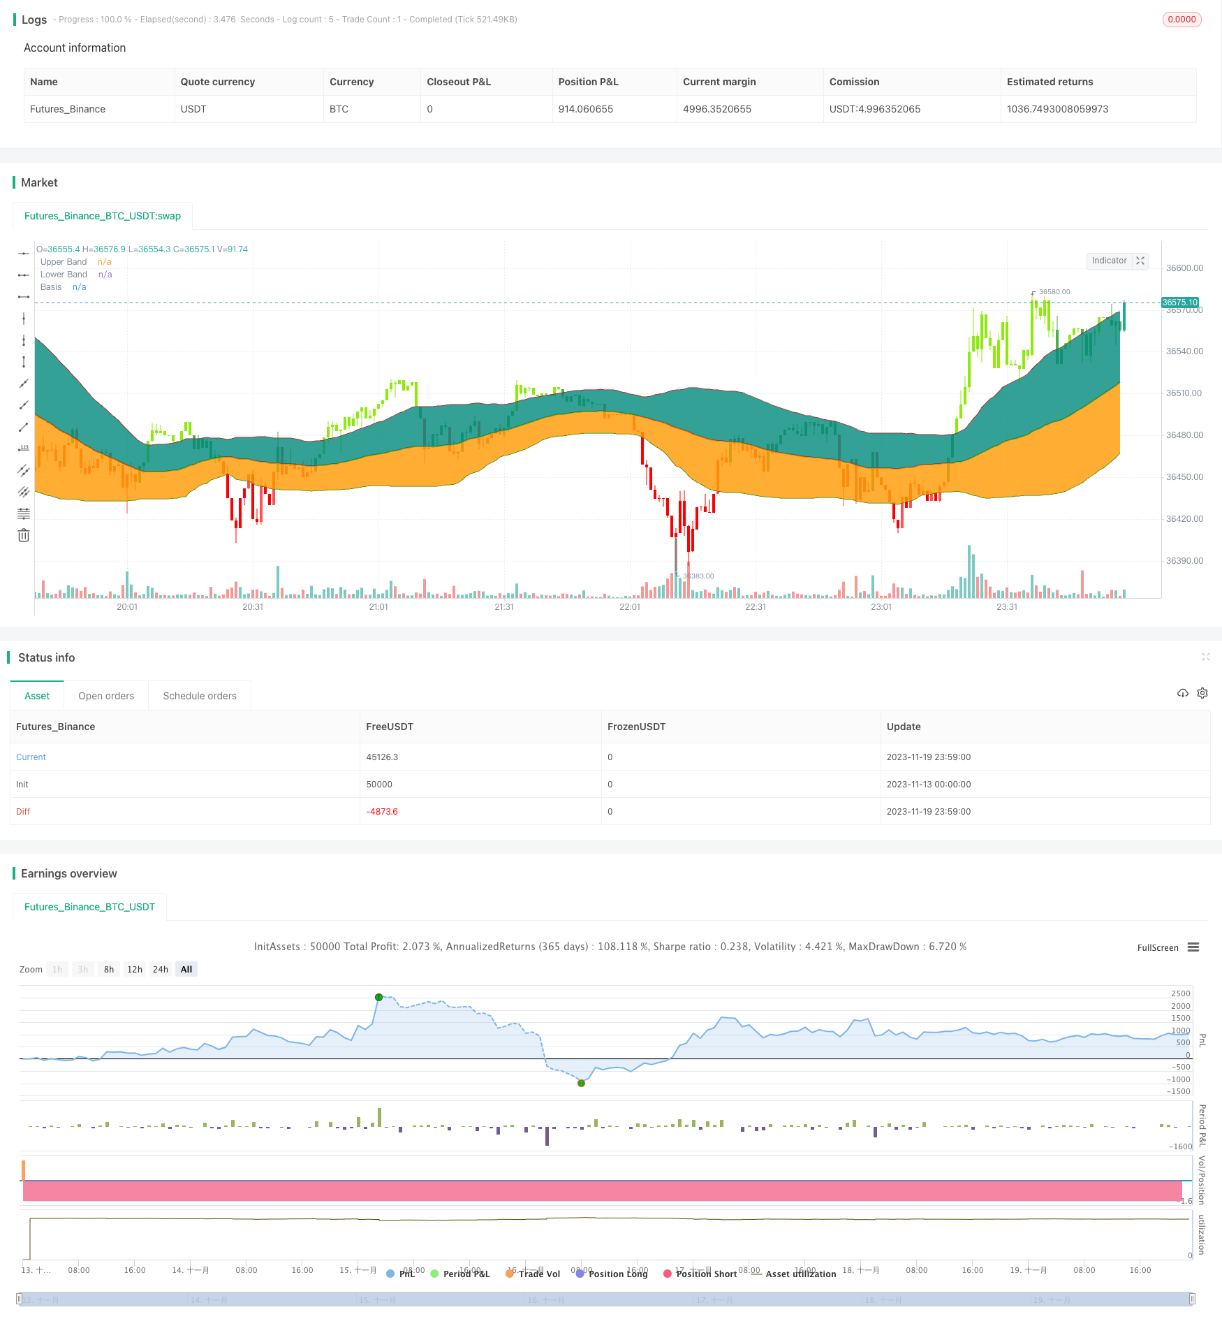Grab the left handle of range navigator
The image size is (1222, 1326).
20,1299
